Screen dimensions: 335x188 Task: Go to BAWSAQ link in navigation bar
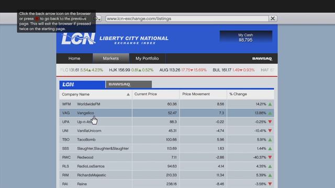(262, 58)
